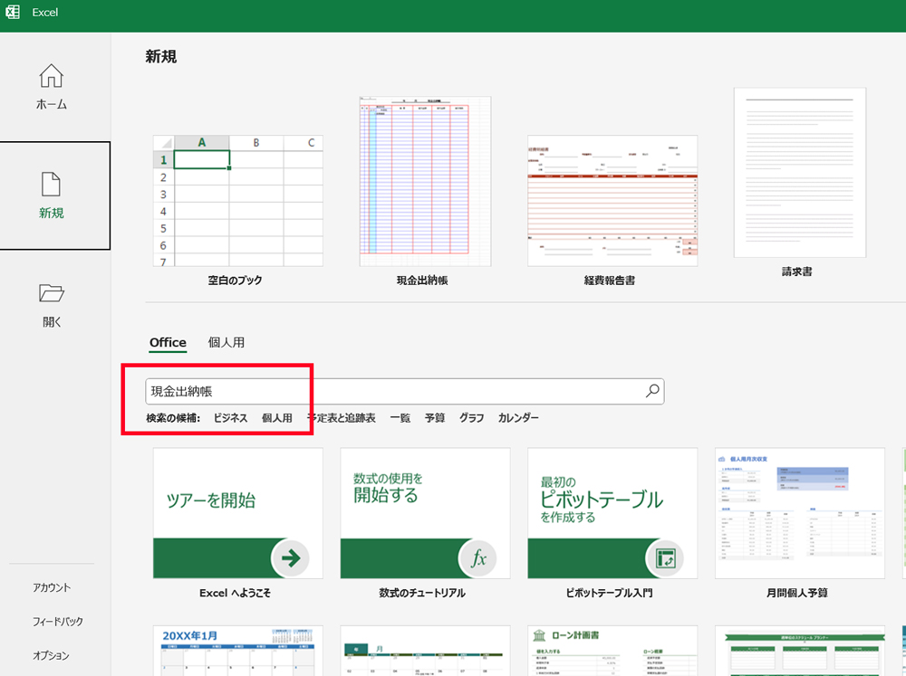Switch to the Office templates tab
The height and width of the screenshot is (676, 906).
click(x=168, y=343)
